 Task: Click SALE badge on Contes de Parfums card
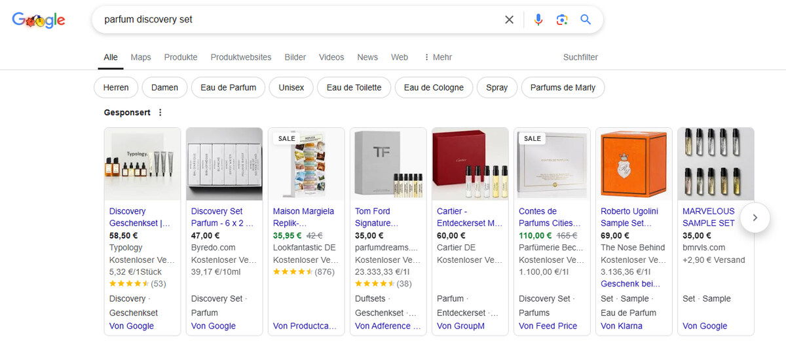pos(533,138)
